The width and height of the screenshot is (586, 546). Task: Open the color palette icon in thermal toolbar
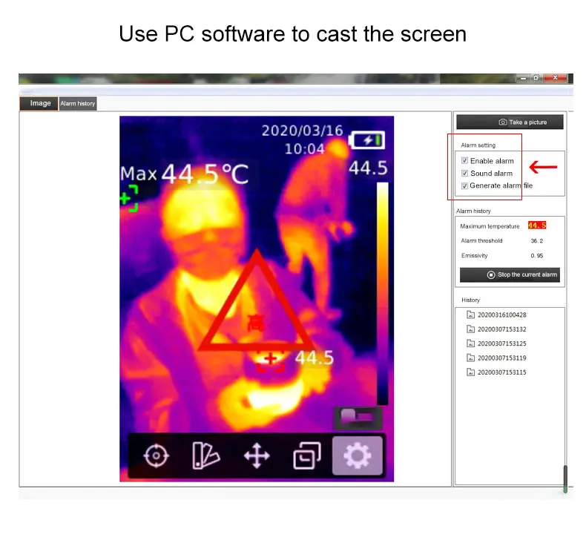click(x=205, y=455)
